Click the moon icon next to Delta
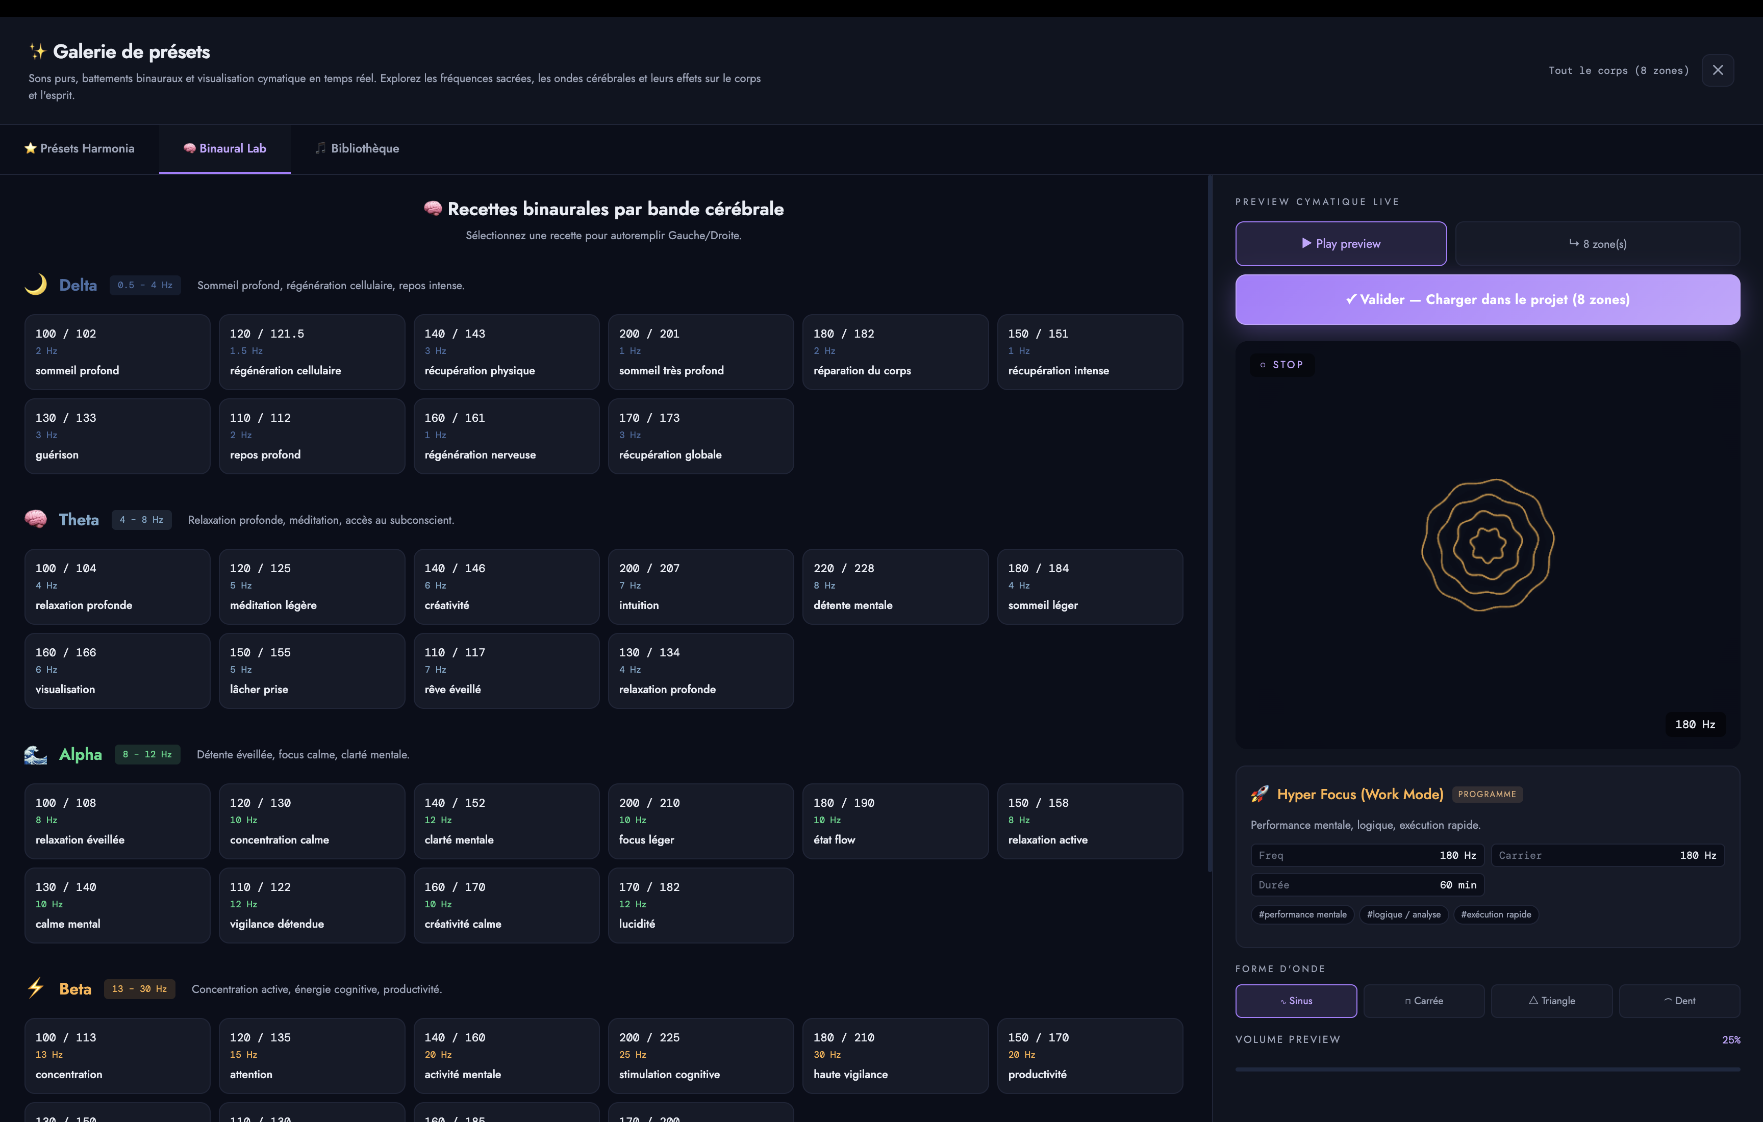This screenshot has width=1763, height=1122. 36,285
